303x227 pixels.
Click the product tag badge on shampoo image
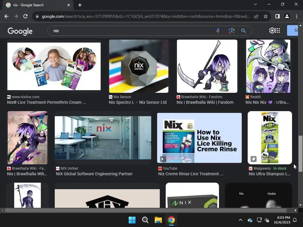[x=254, y=159]
